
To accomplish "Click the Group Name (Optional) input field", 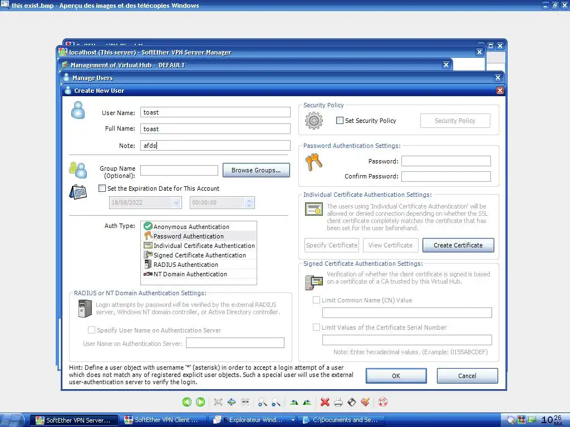I will (179, 170).
